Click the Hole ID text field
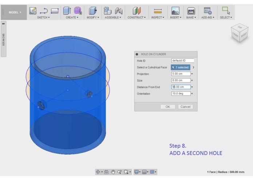Screen dimensions: 253x180 click(183, 60)
